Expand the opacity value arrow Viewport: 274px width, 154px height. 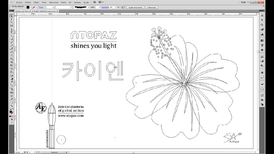(x=116, y=7)
